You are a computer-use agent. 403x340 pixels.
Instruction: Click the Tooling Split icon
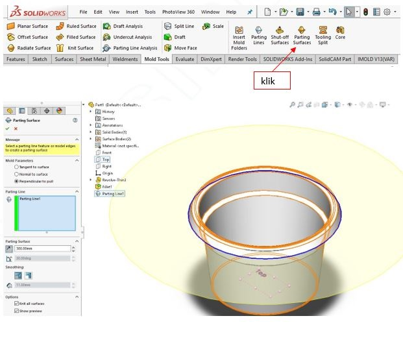323,30
